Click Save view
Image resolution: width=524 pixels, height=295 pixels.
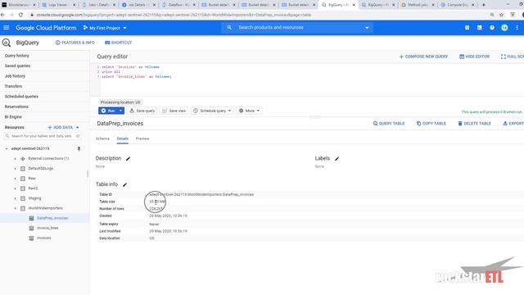pyautogui.click(x=174, y=111)
